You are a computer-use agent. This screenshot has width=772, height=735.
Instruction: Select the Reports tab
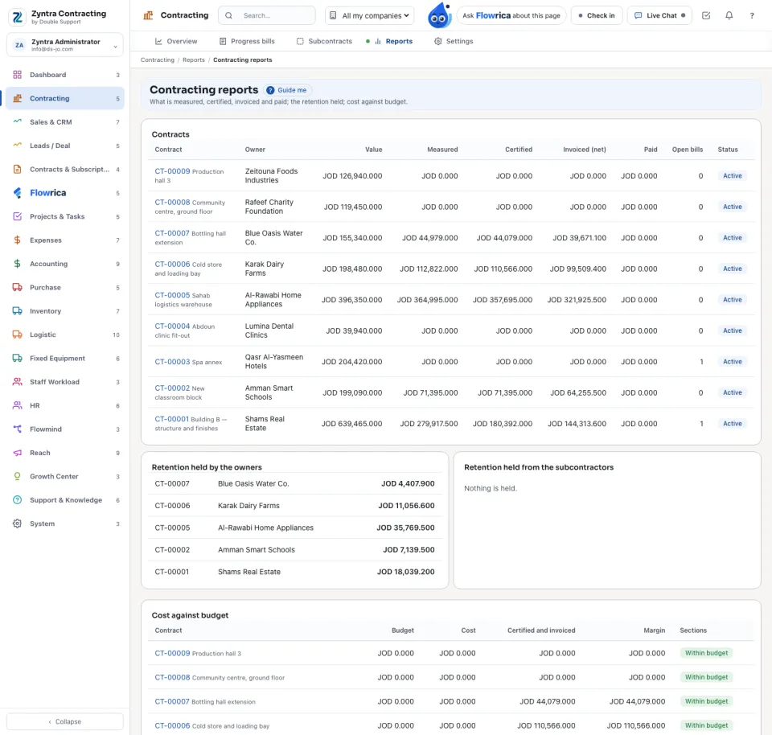(x=393, y=41)
